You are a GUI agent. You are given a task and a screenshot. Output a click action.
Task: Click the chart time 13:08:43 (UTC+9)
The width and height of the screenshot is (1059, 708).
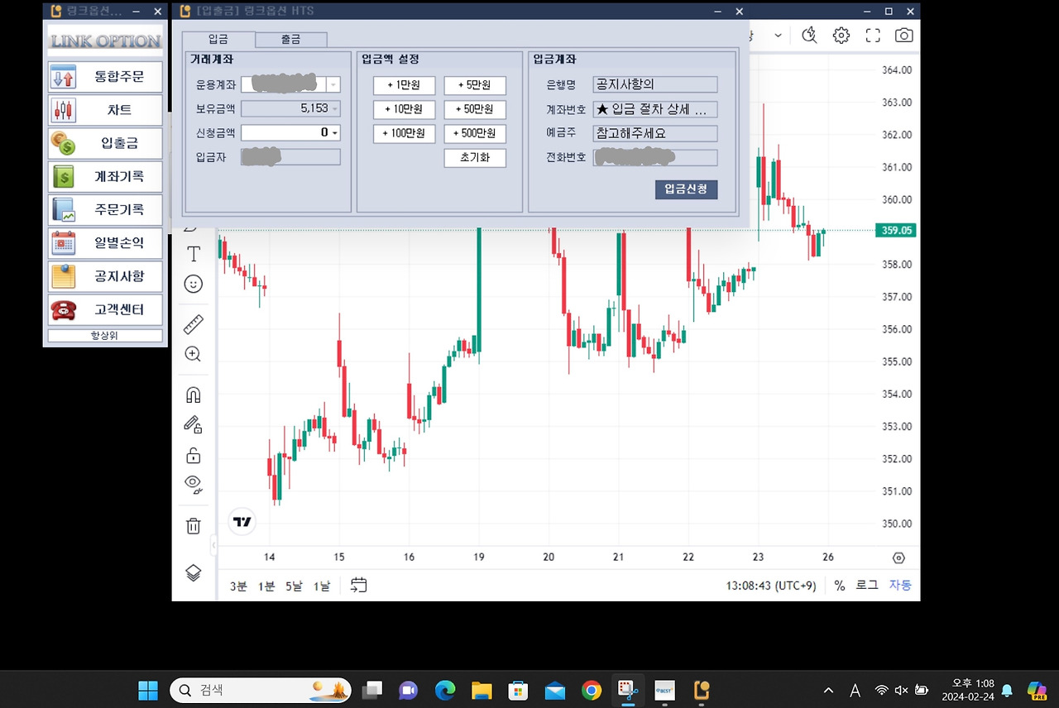click(x=771, y=586)
